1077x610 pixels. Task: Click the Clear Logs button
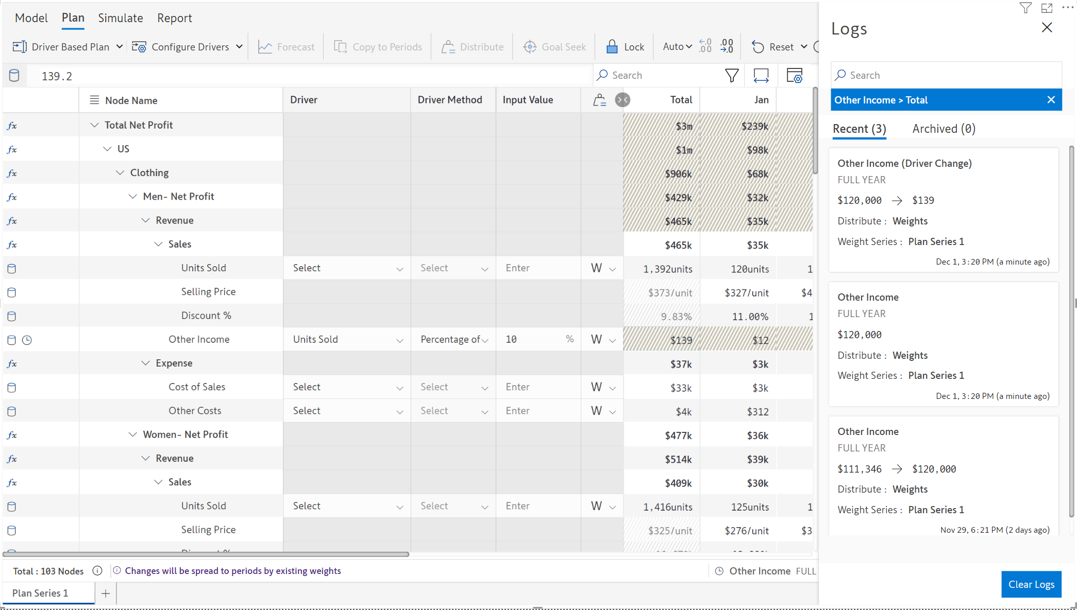click(1031, 584)
